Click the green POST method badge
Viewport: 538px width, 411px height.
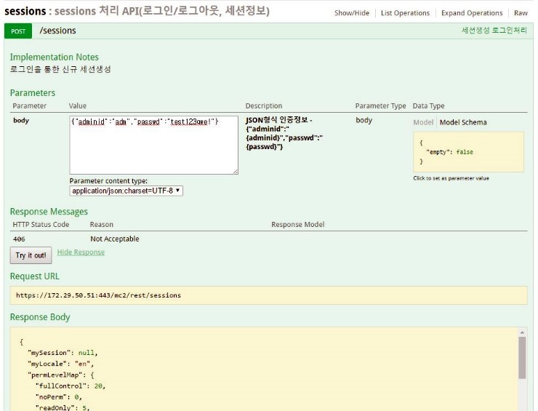[18, 31]
